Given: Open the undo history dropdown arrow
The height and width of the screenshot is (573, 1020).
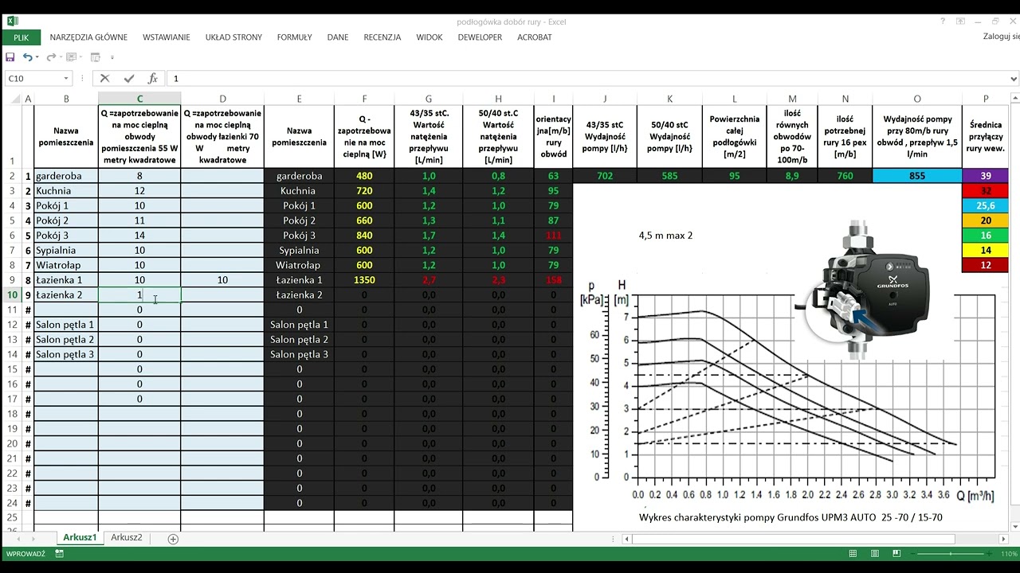Looking at the screenshot, I should point(37,57).
